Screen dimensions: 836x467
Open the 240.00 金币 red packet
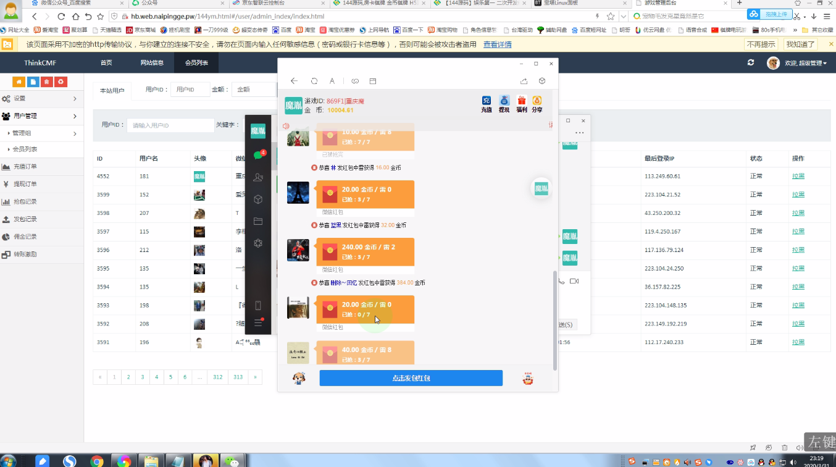tap(365, 252)
